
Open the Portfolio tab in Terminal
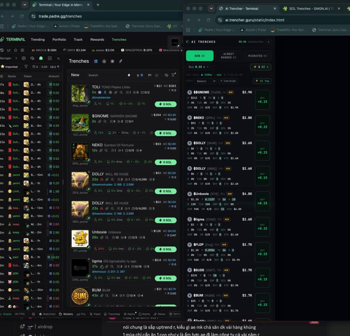click(59, 40)
